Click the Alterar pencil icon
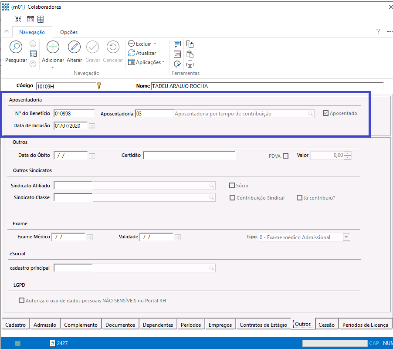The image size is (393, 349). 74,47
